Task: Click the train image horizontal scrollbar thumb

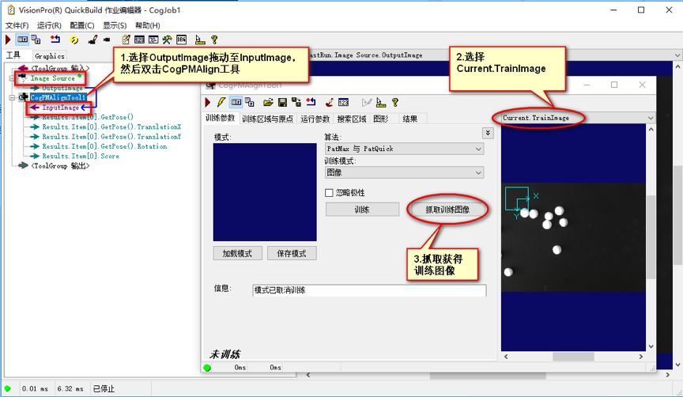Action: coord(573,357)
